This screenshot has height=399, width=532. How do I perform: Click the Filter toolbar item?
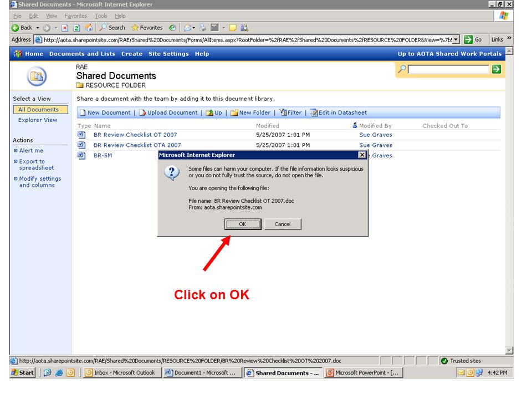[290, 112]
